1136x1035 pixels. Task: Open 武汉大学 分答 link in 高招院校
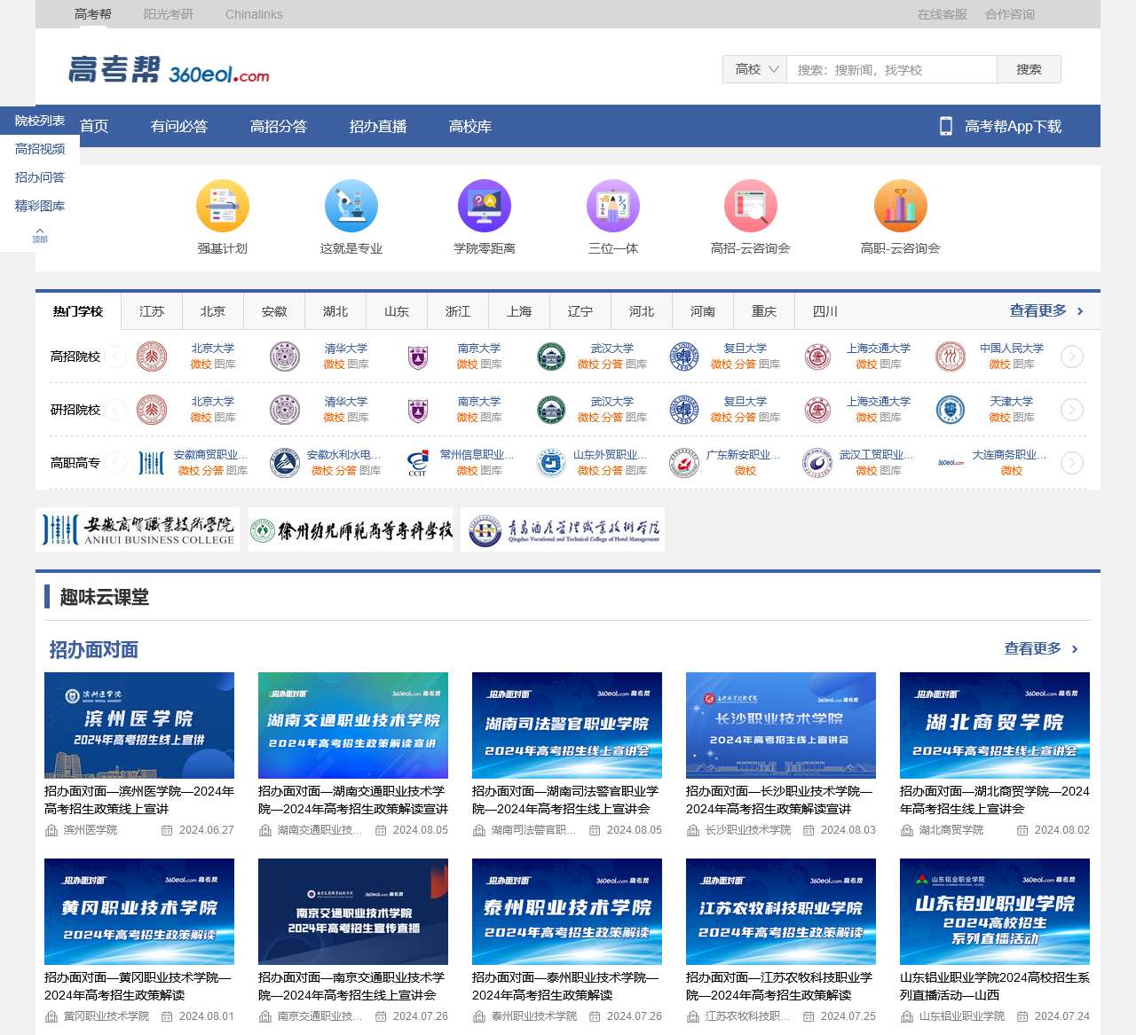coord(612,365)
